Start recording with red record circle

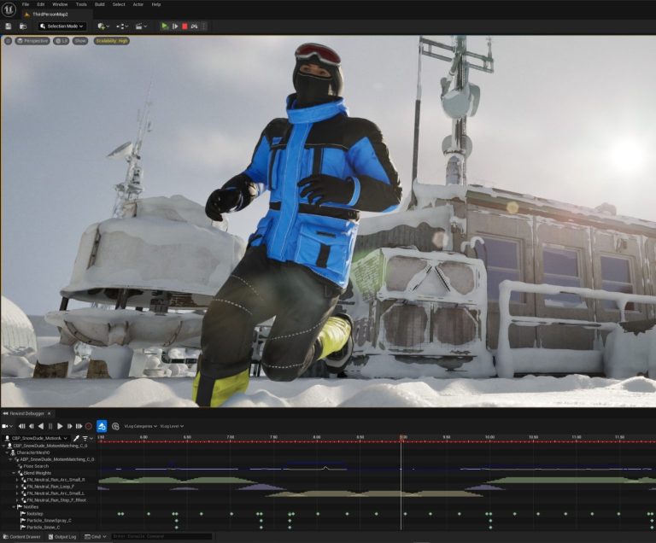(x=89, y=426)
